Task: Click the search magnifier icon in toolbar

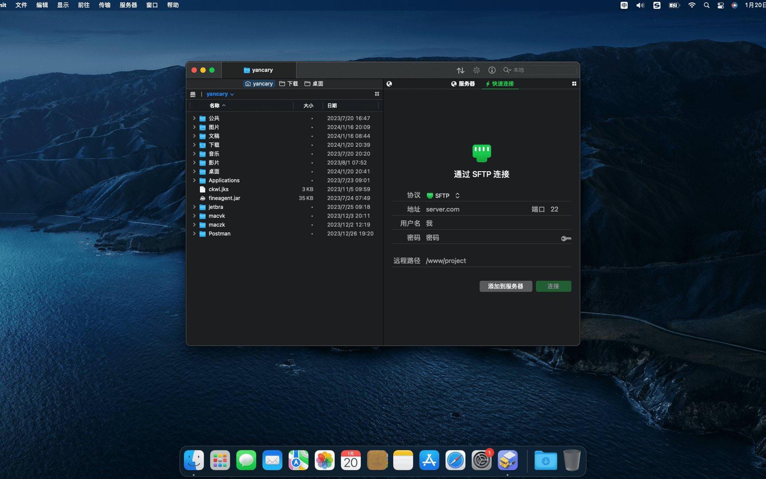Action: (x=507, y=70)
